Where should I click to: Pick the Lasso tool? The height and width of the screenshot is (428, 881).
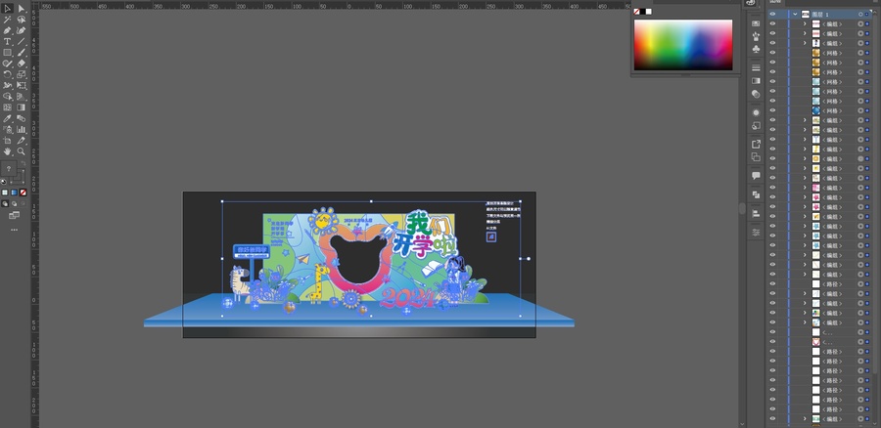pos(22,20)
